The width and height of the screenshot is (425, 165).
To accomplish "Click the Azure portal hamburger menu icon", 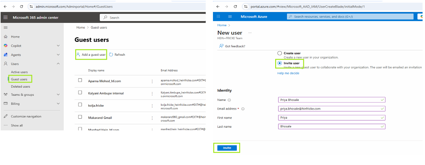I will click(230, 17).
